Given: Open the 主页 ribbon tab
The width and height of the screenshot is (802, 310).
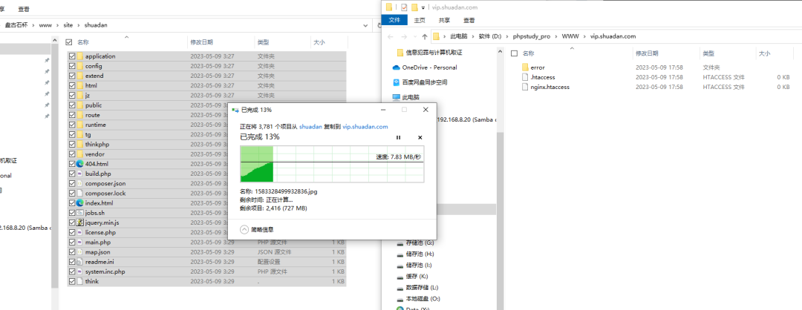Looking at the screenshot, I should 420,21.
